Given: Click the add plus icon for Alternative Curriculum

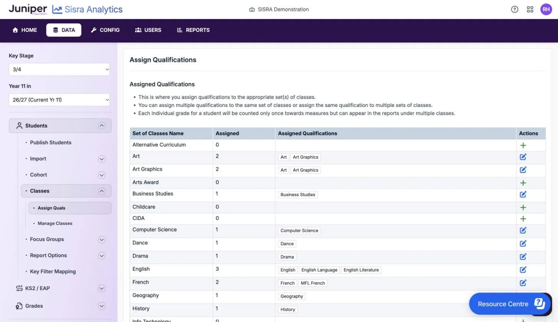Looking at the screenshot, I should coord(523,145).
